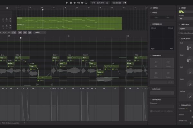Toggle the metronome icon
Image resolution: width=193 pixels, height=128 pixels.
pyautogui.click(x=107, y=3)
